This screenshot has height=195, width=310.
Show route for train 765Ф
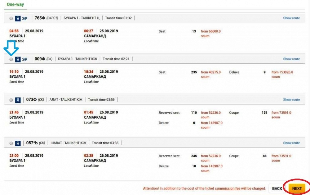pyautogui.click(x=291, y=18)
